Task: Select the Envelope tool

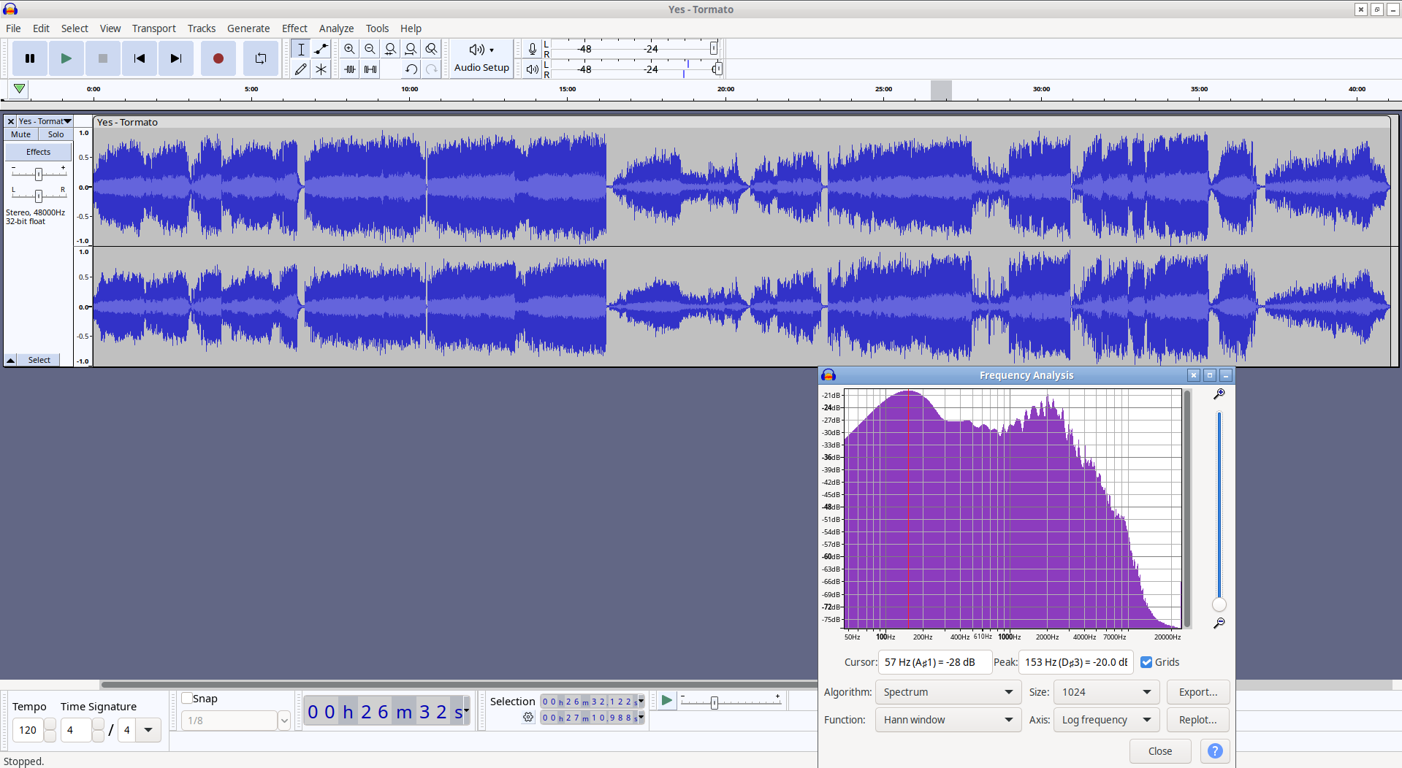Action: [321, 49]
